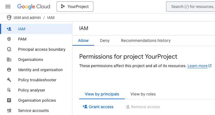Open PAM from the sidebar
The image size is (215, 115).
[x=36, y=39]
